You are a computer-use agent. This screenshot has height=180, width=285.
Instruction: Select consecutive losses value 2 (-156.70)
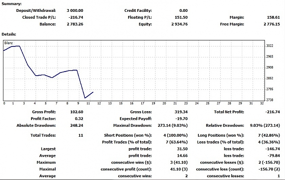click(269, 162)
